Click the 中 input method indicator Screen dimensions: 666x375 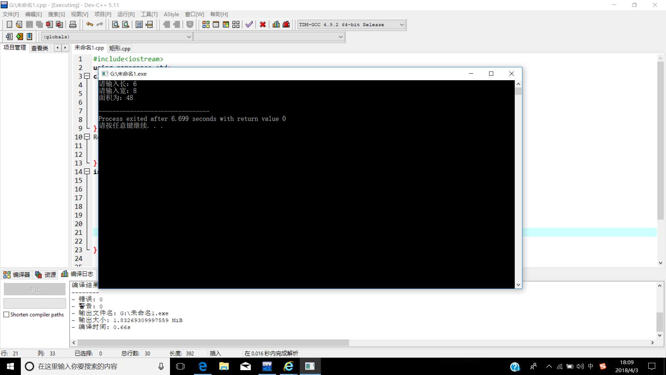(591, 366)
